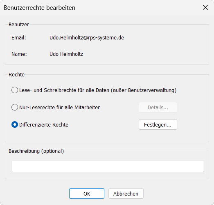
Task: Open the Festlegen... rights dialog
Action: (x=158, y=124)
